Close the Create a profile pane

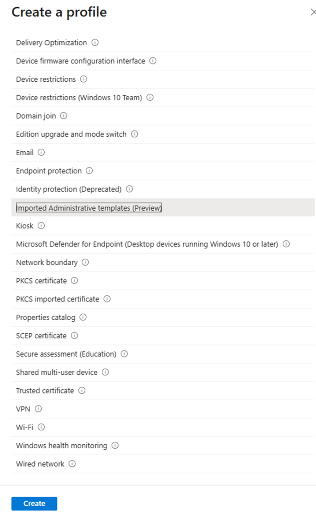pos(313,12)
